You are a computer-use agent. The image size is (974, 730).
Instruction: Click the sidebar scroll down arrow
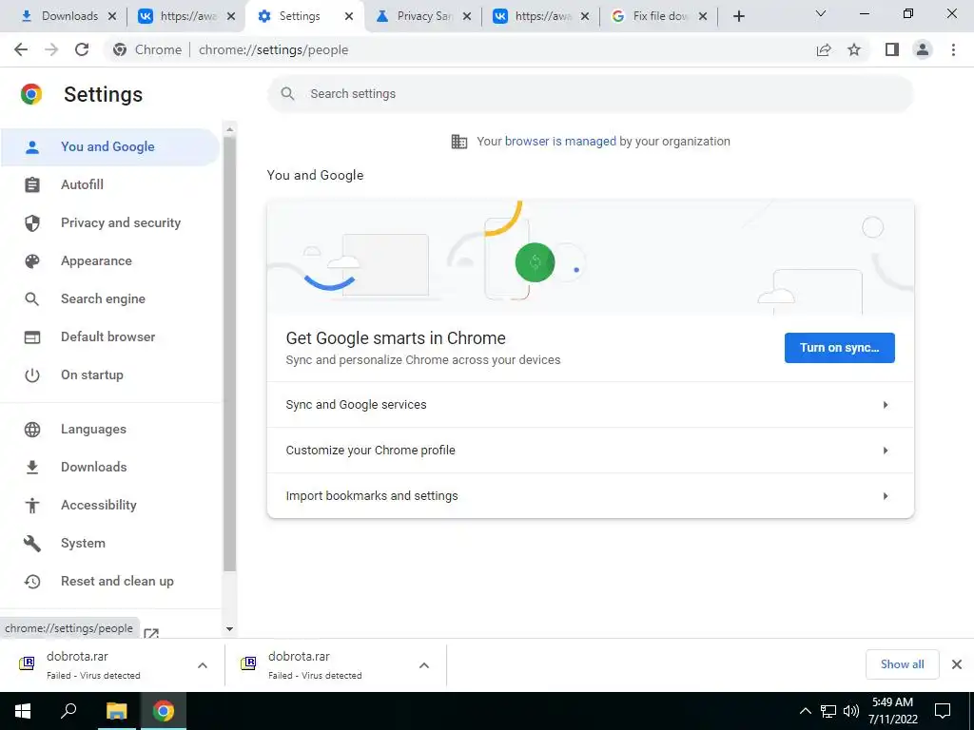pyautogui.click(x=230, y=629)
